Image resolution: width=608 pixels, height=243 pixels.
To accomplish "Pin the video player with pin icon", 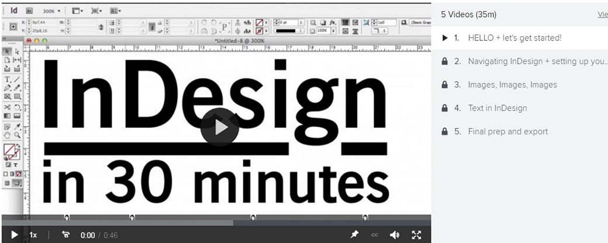I will 354,235.
